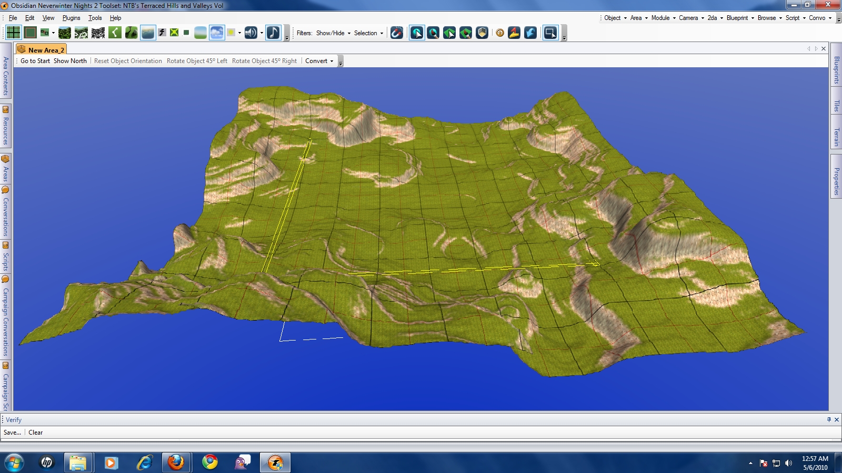Select the paint objects brush tool
Image resolution: width=842 pixels, height=473 pixels.
(x=433, y=33)
